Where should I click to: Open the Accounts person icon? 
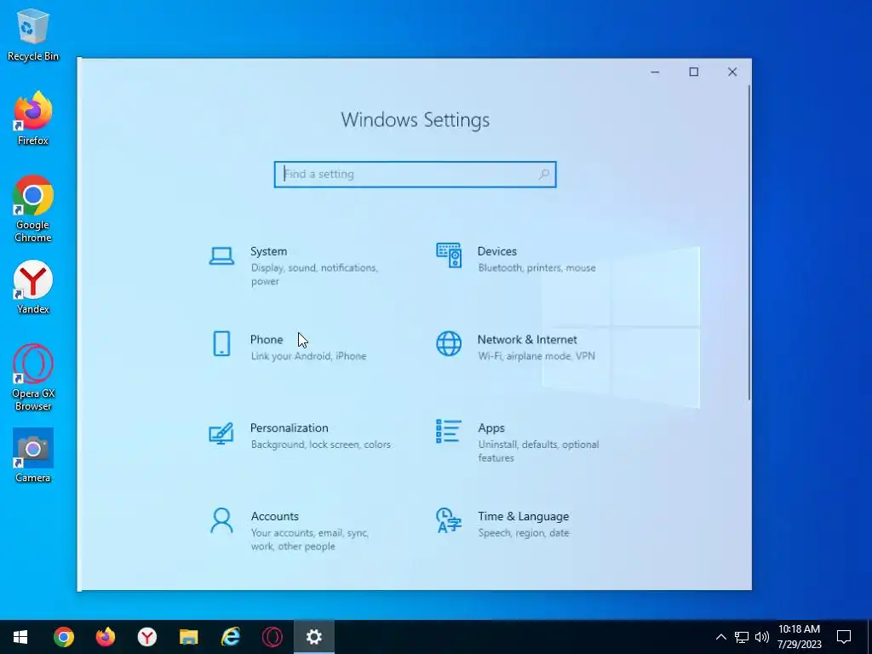coord(221,520)
